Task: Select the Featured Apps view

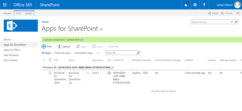Action: tap(63, 53)
